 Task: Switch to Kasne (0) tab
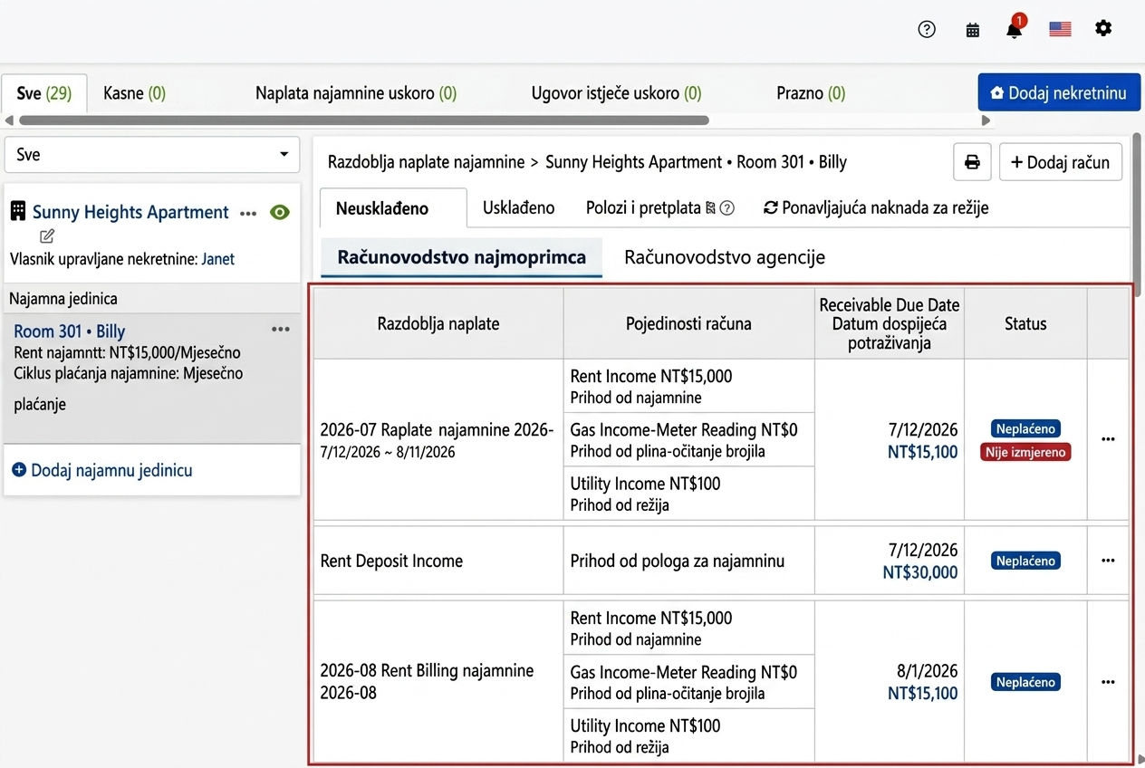[x=134, y=93]
